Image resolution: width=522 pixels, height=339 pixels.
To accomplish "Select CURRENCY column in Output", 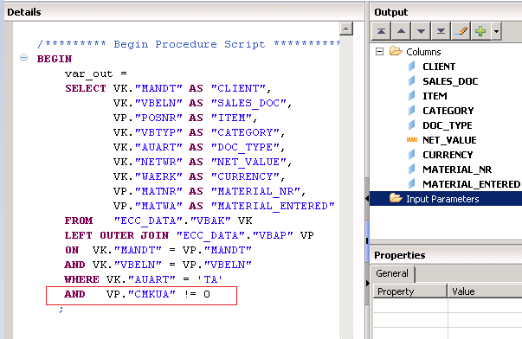I will [x=448, y=155].
